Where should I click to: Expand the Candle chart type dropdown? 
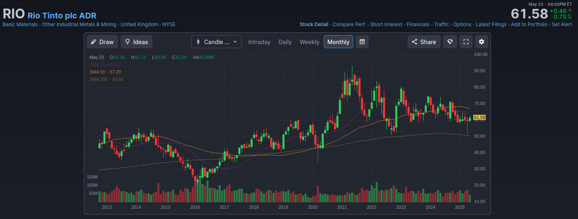point(216,42)
